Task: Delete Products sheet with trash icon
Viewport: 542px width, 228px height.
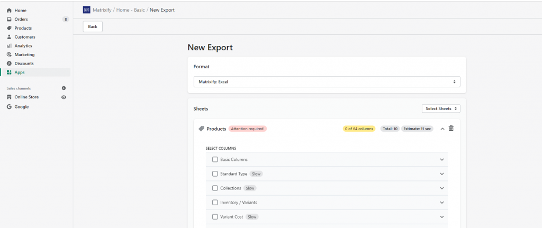Action: (x=451, y=128)
